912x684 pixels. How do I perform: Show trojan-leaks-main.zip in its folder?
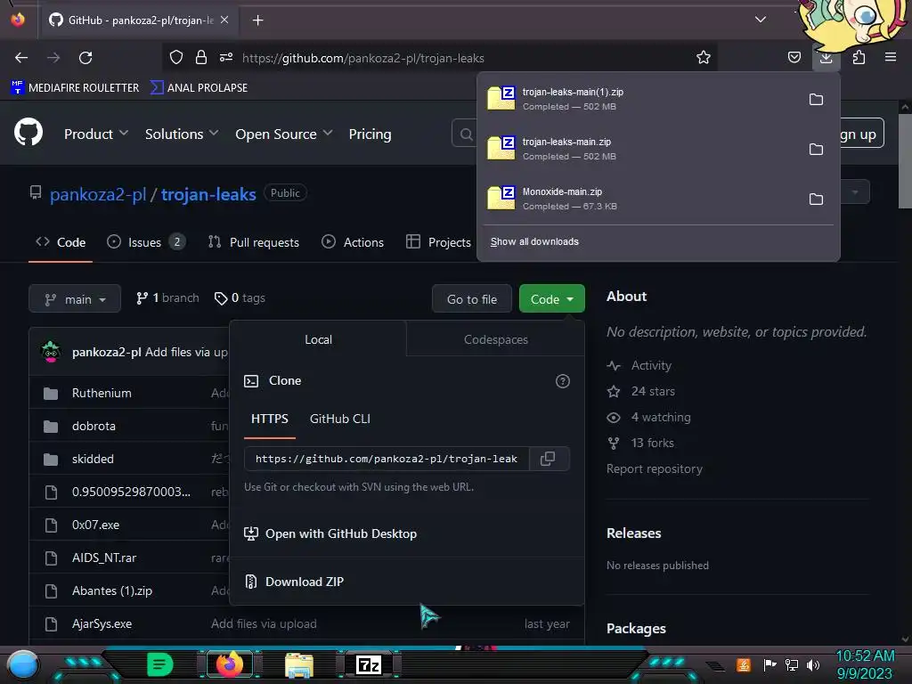pyautogui.click(x=816, y=150)
